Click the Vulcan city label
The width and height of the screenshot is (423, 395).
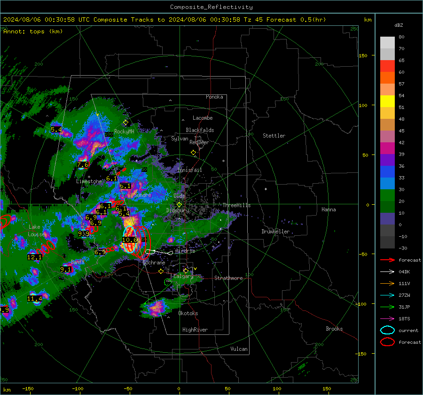point(239,349)
